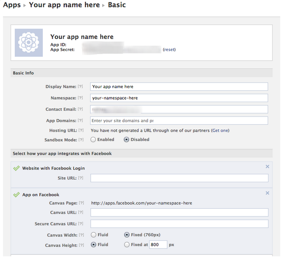
Task: Open help tooltip for App Domains
Action: click(x=80, y=120)
